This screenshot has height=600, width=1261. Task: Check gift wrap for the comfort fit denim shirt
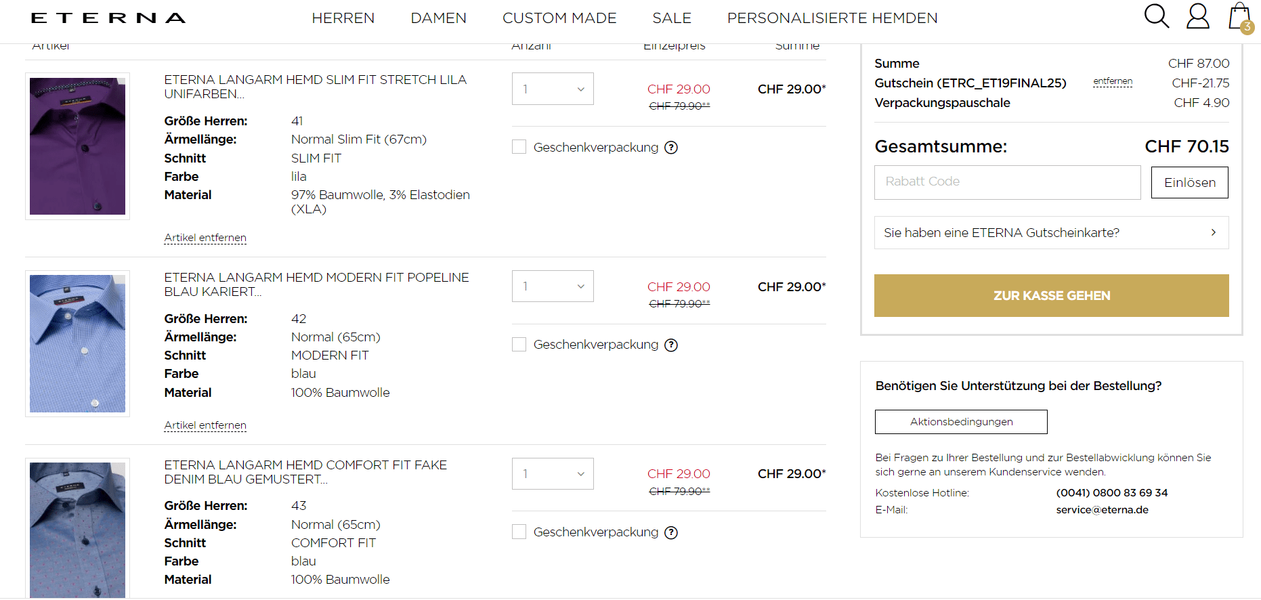pyautogui.click(x=519, y=532)
